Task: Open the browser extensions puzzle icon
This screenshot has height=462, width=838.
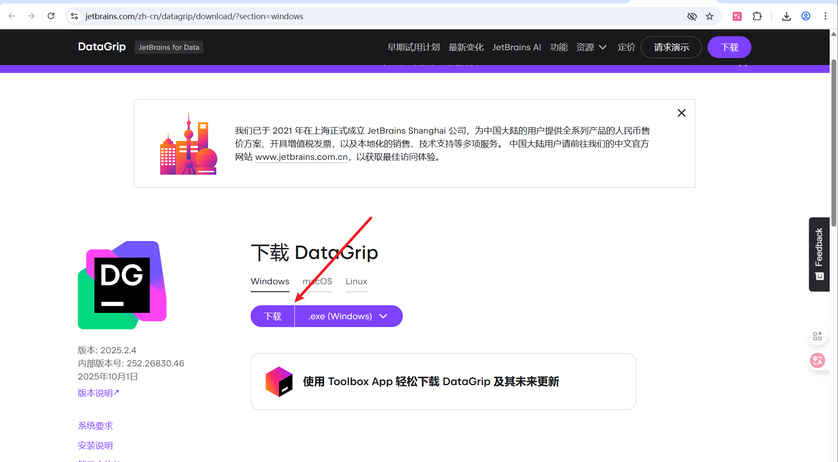Action: click(757, 16)
